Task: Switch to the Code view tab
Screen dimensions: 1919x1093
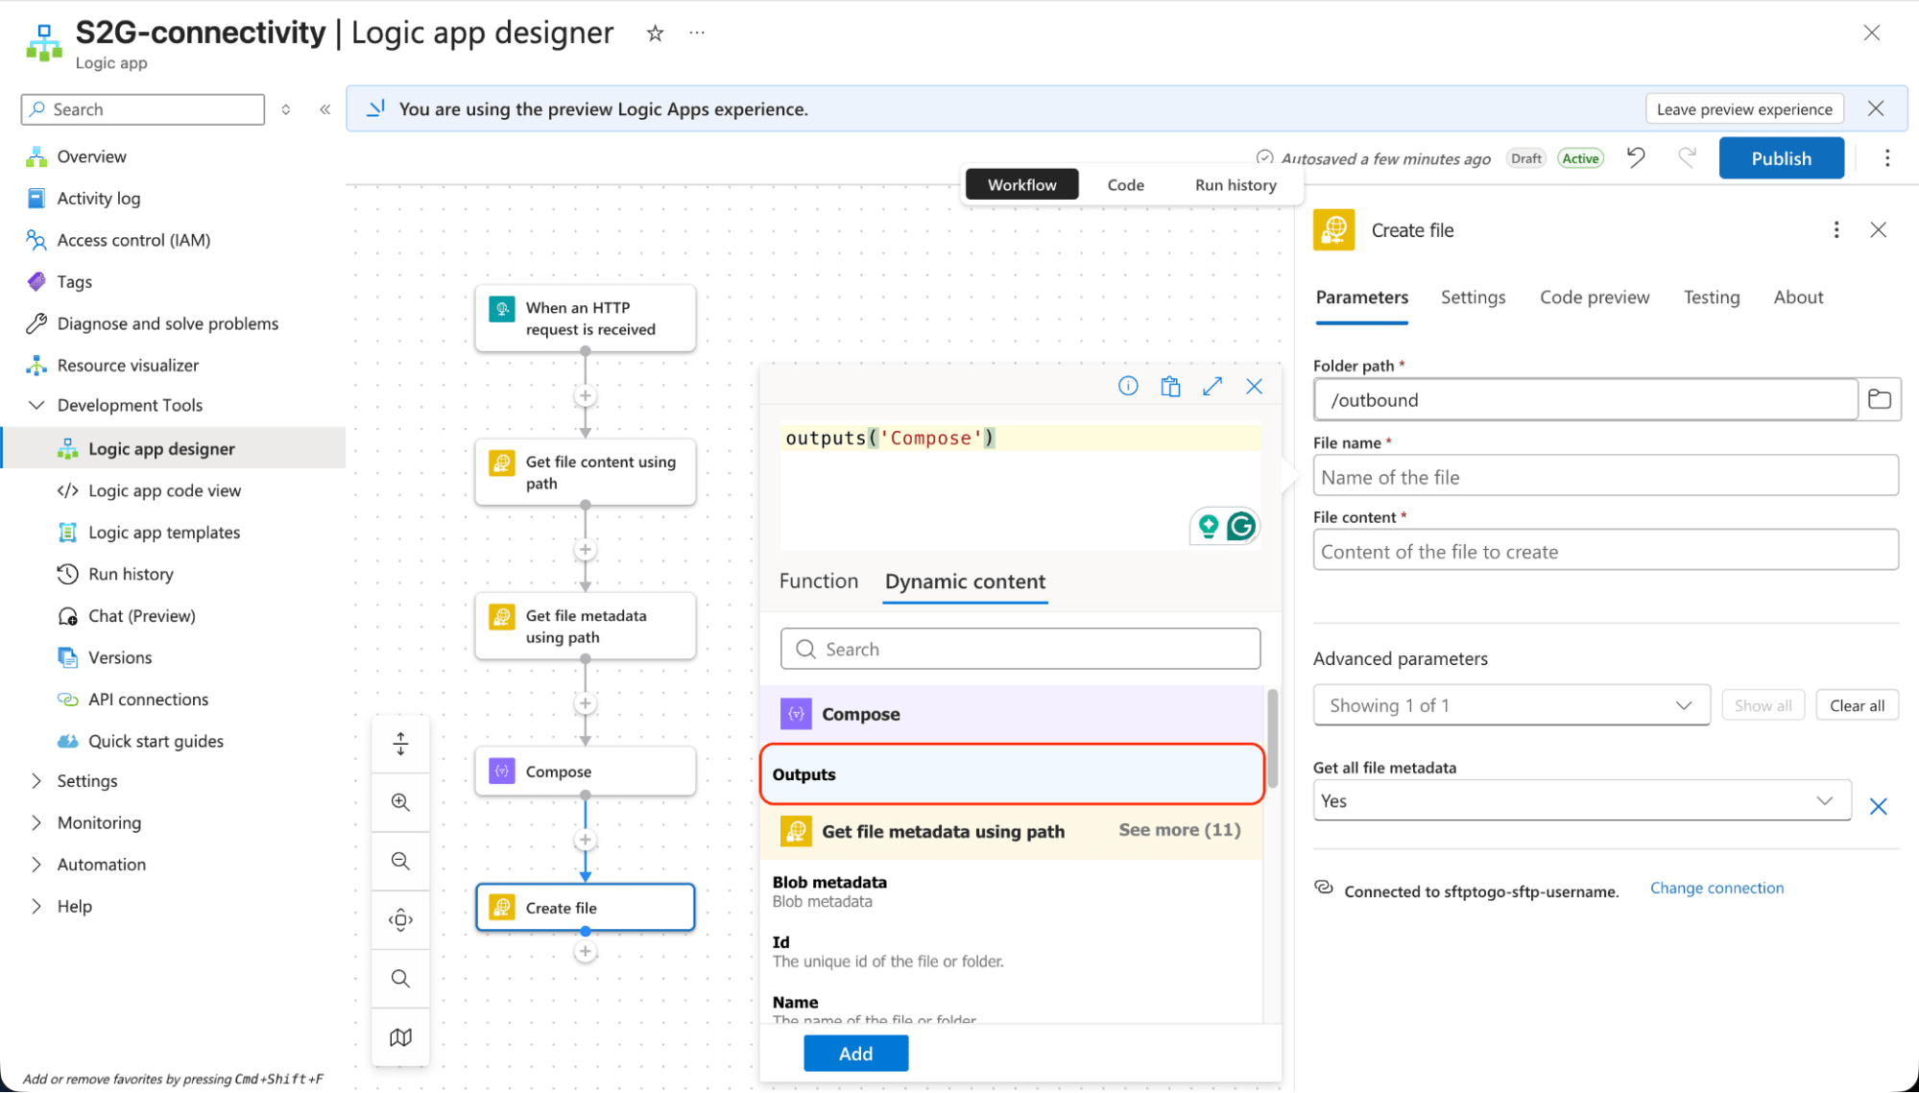Action: point(1125,184)
